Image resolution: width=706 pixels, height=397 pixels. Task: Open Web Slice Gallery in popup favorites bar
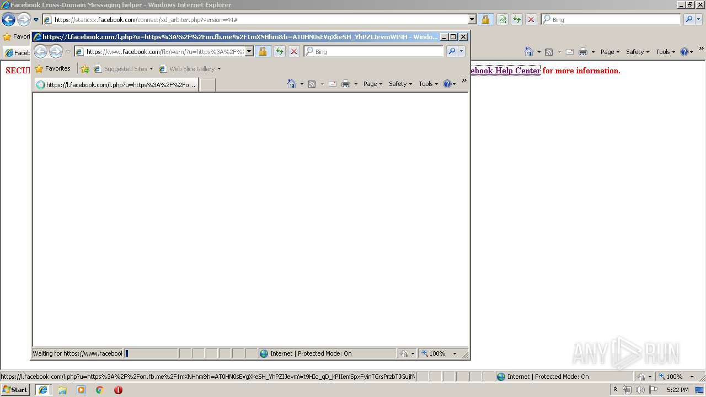[190, 69]
